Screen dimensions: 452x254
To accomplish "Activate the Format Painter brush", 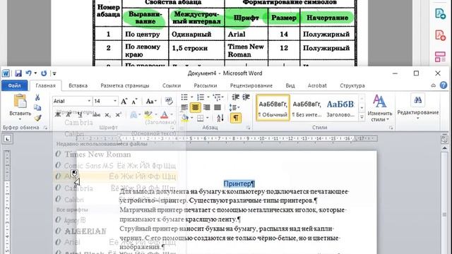I will [x=37, y=118].
